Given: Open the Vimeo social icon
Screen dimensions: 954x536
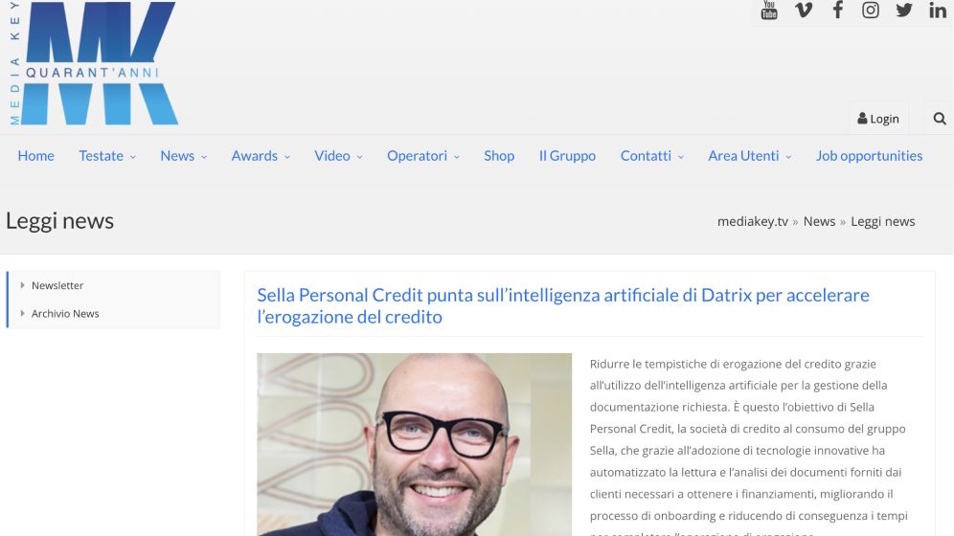Looking at the screenshot, I should tap(804, 10).
